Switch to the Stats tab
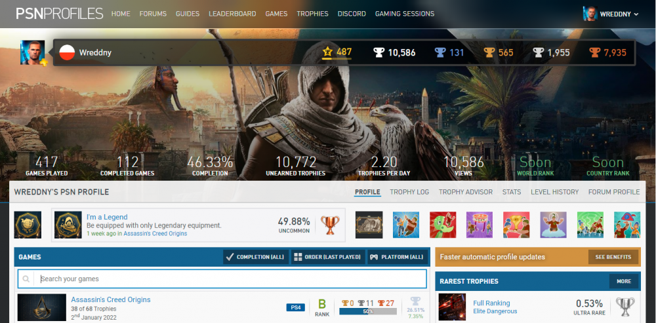 [512, 192]
